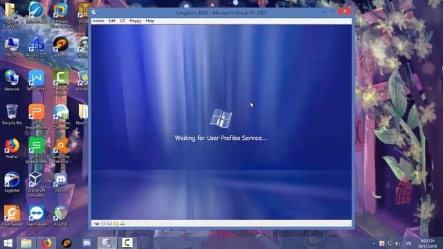Switch to Camtasia on the taskbar

pos(127,243)
